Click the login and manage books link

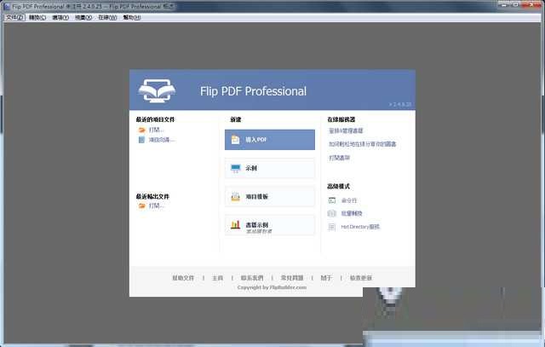[x=346, y=131]
